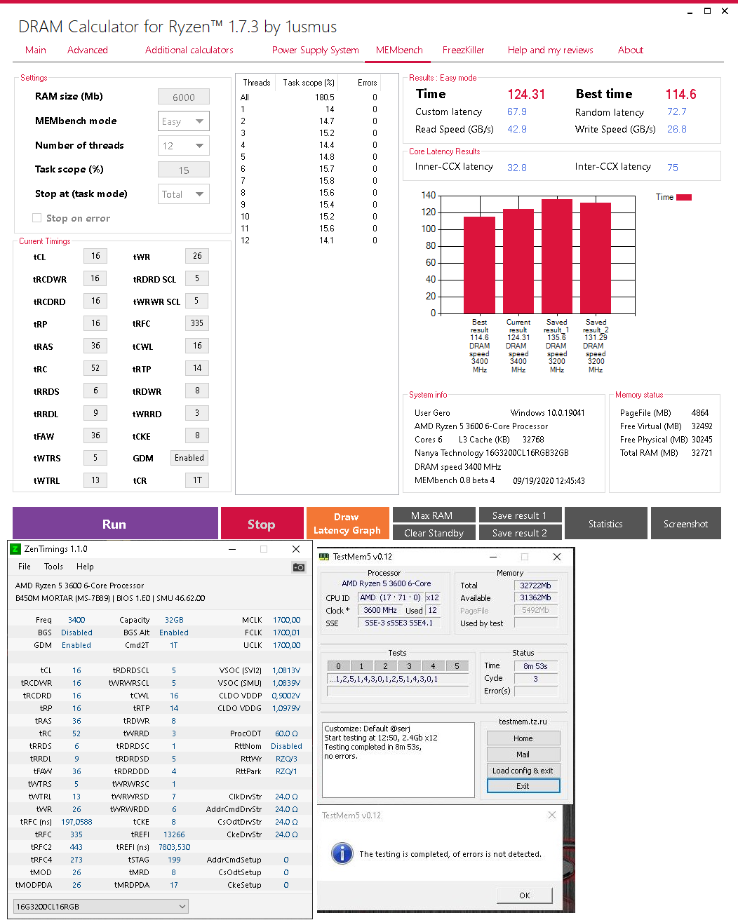Open the MEMbench mode dropdown
738x920 pixels.
(184, 121)
